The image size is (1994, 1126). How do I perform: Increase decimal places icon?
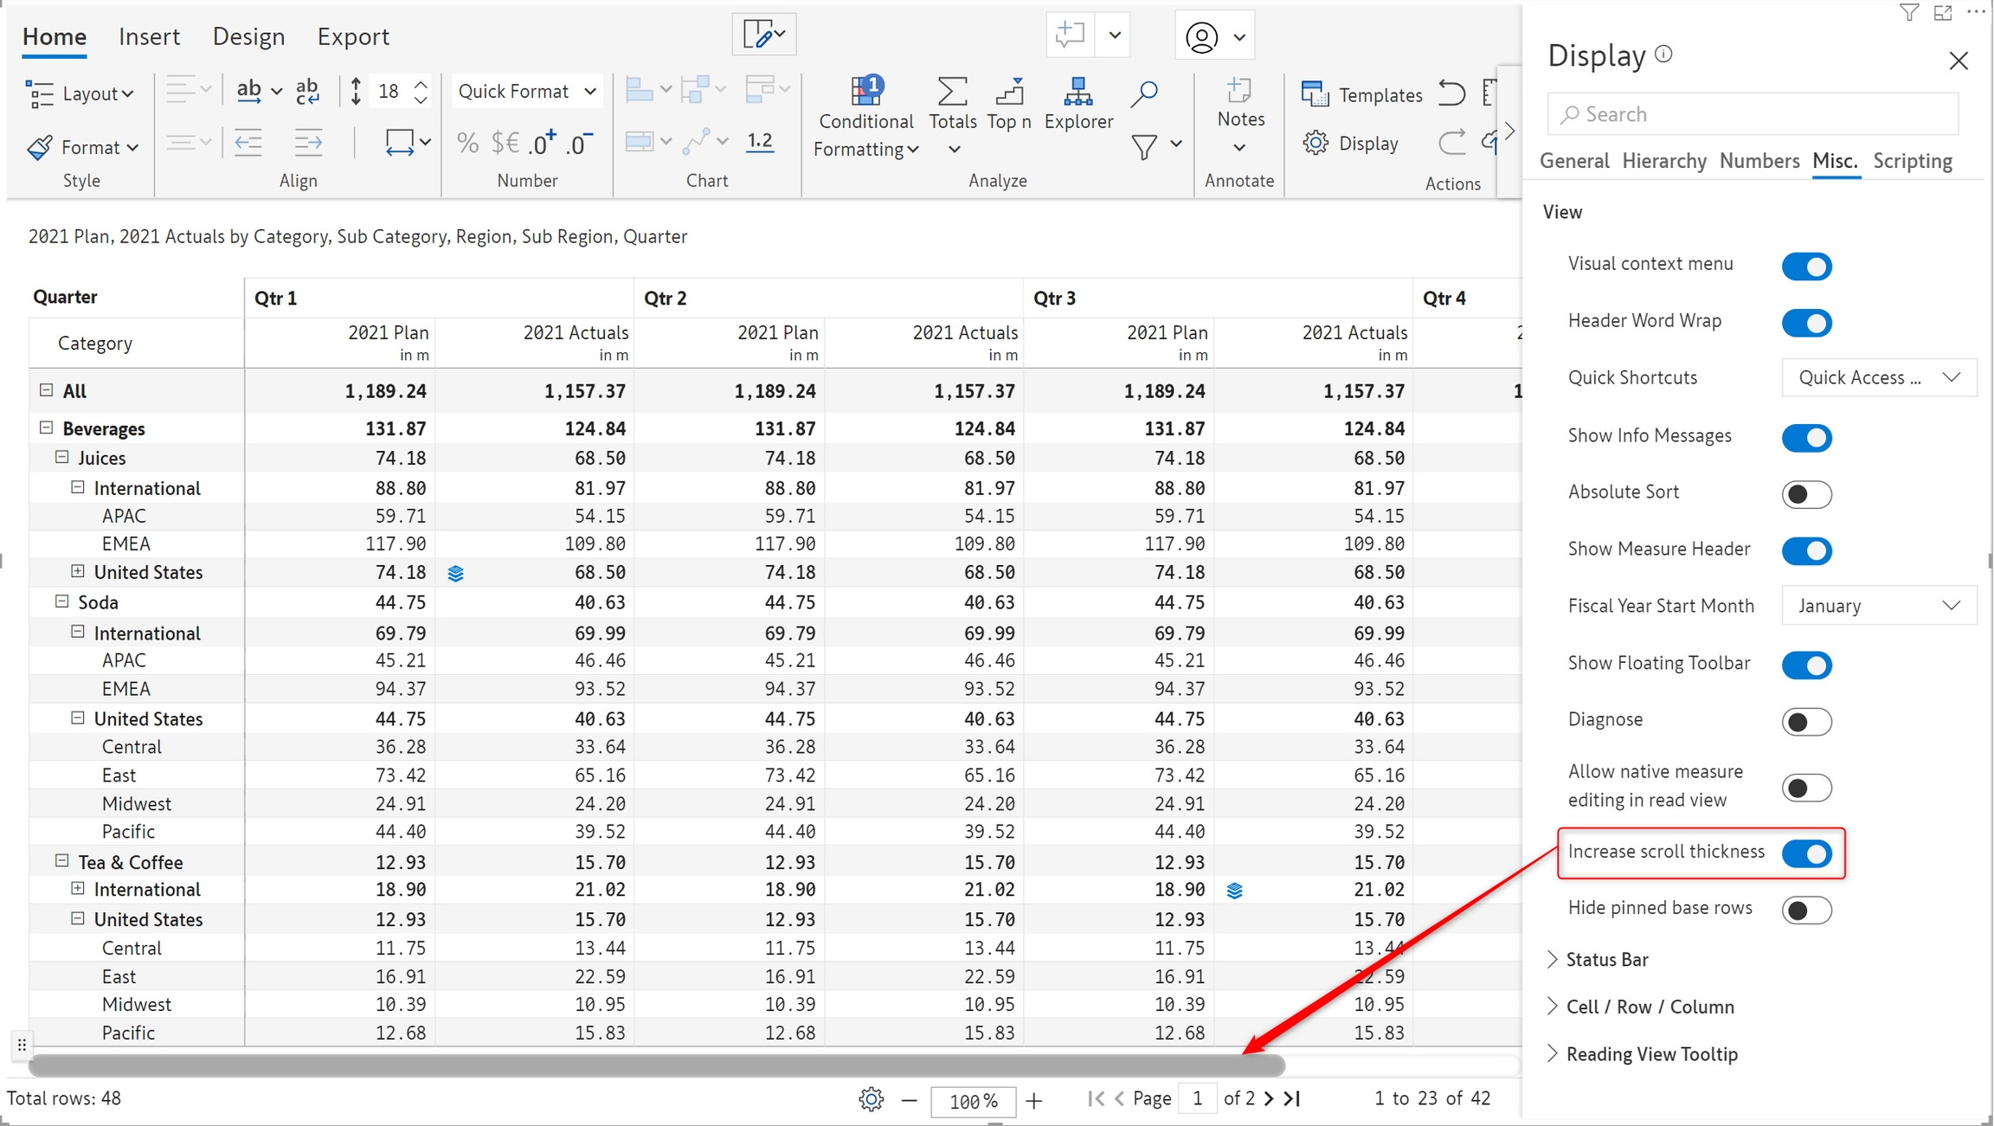(543, 143)
